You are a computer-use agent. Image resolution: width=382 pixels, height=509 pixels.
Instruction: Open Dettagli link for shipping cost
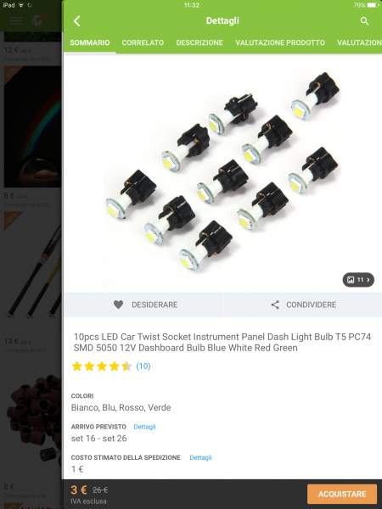click(200, 457)
